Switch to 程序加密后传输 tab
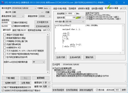This screenshot has width=128, height=93. point(35,30)
